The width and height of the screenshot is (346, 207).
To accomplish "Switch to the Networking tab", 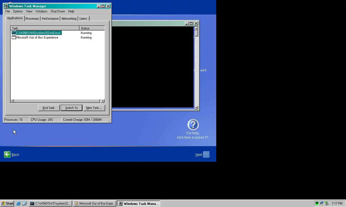I will pos(69,19).
